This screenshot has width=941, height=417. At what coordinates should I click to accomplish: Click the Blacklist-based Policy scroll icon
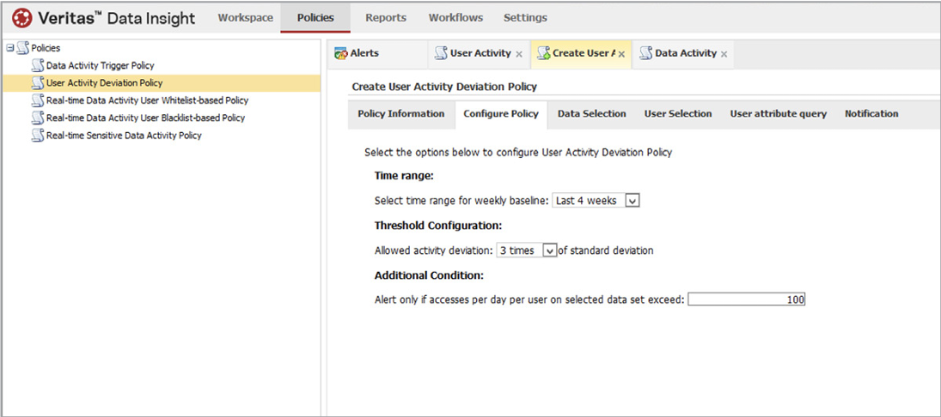(38, 118)
